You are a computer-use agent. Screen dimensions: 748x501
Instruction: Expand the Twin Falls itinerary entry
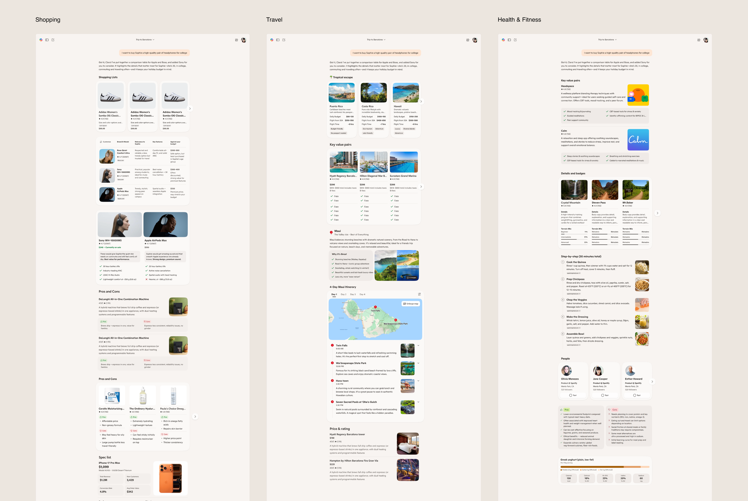(x=418, y=345)
